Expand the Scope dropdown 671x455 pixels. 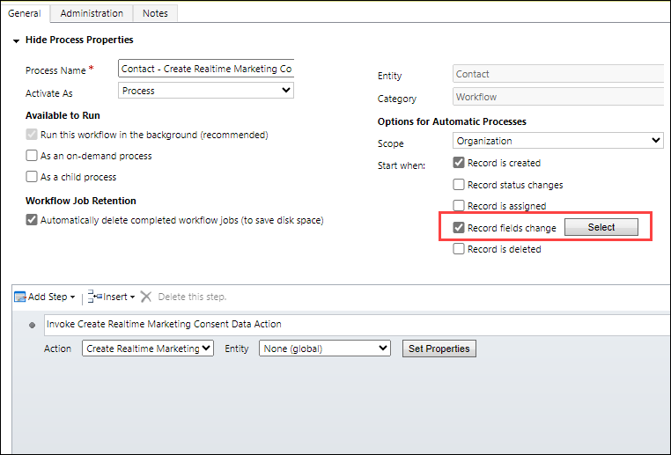point(558,141)
